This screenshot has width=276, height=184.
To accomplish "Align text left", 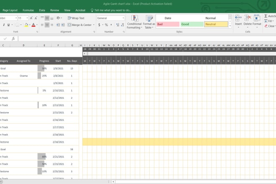I will [x=42, y=25].
